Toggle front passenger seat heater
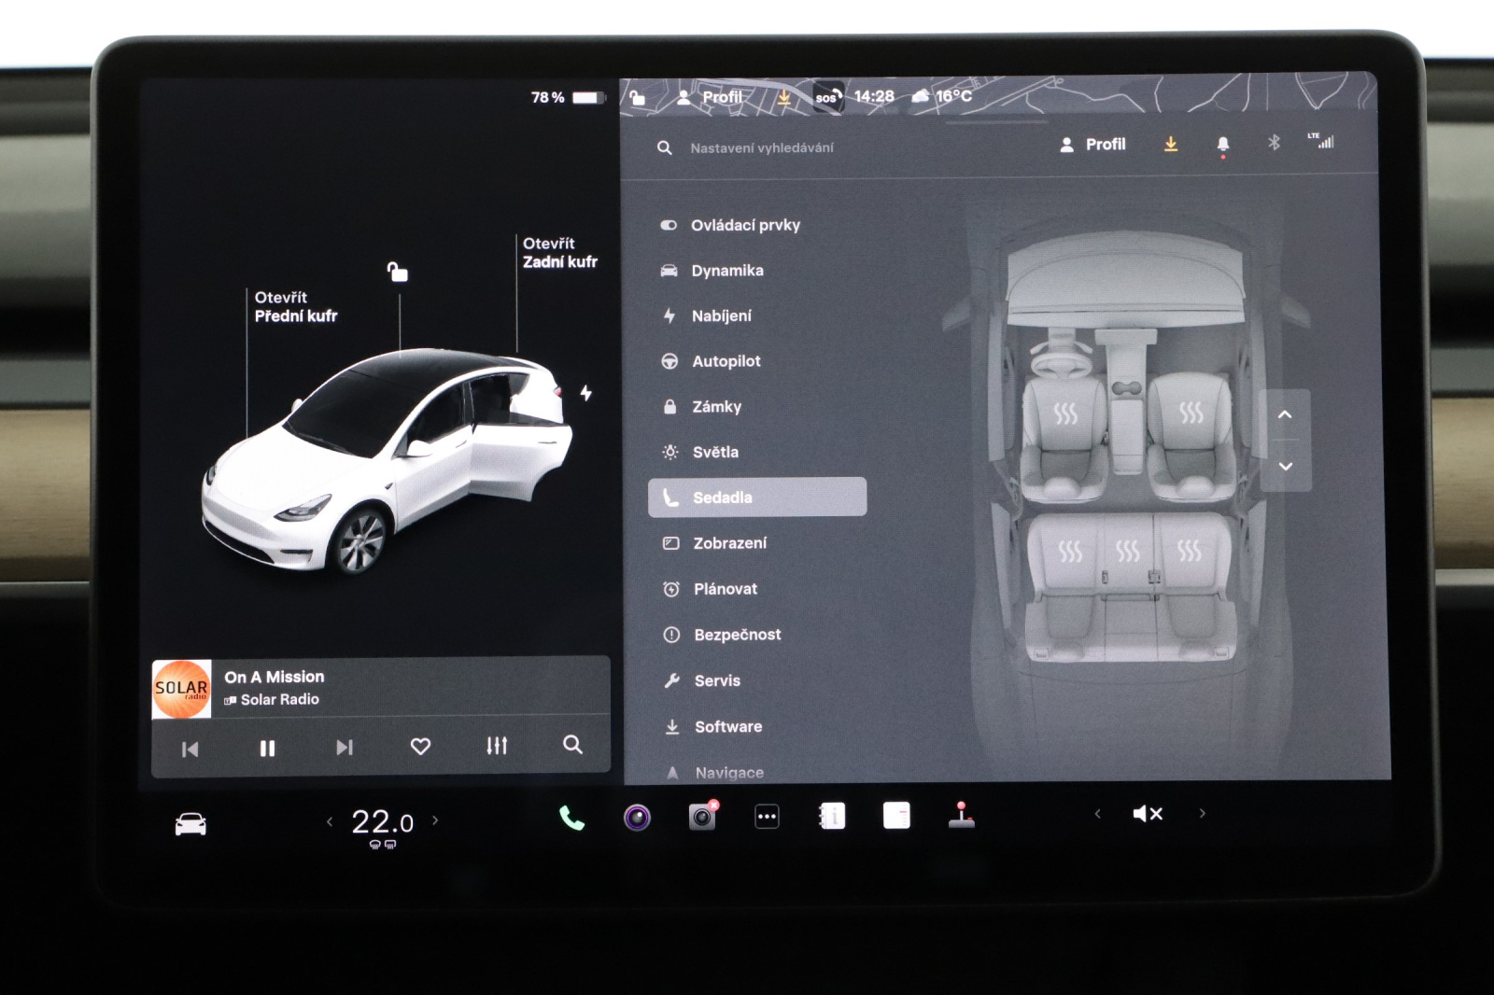 (x=1191, y=412)
